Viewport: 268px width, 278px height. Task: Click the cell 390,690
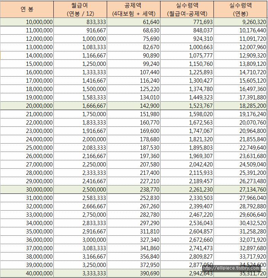[x=134, y=273]
